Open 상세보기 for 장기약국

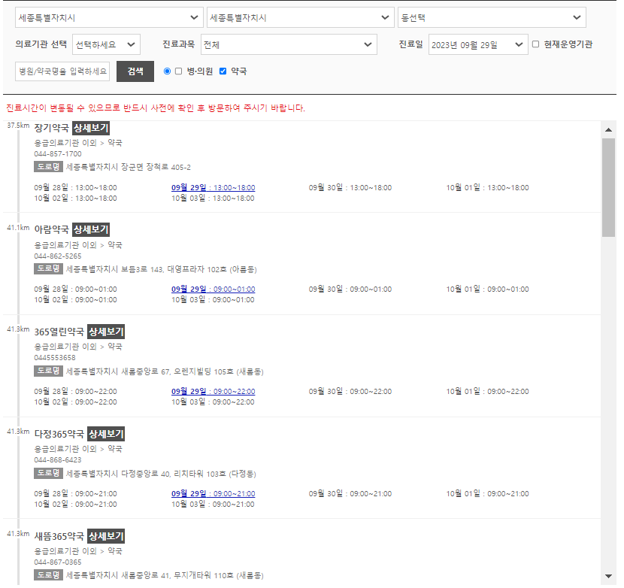click(x=91, y=128)
